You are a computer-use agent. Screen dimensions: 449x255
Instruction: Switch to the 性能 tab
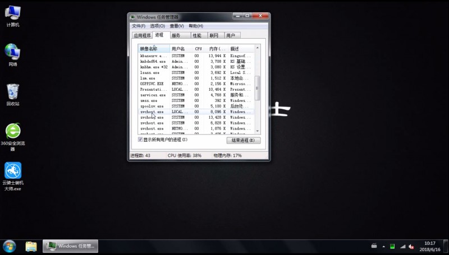199,35
